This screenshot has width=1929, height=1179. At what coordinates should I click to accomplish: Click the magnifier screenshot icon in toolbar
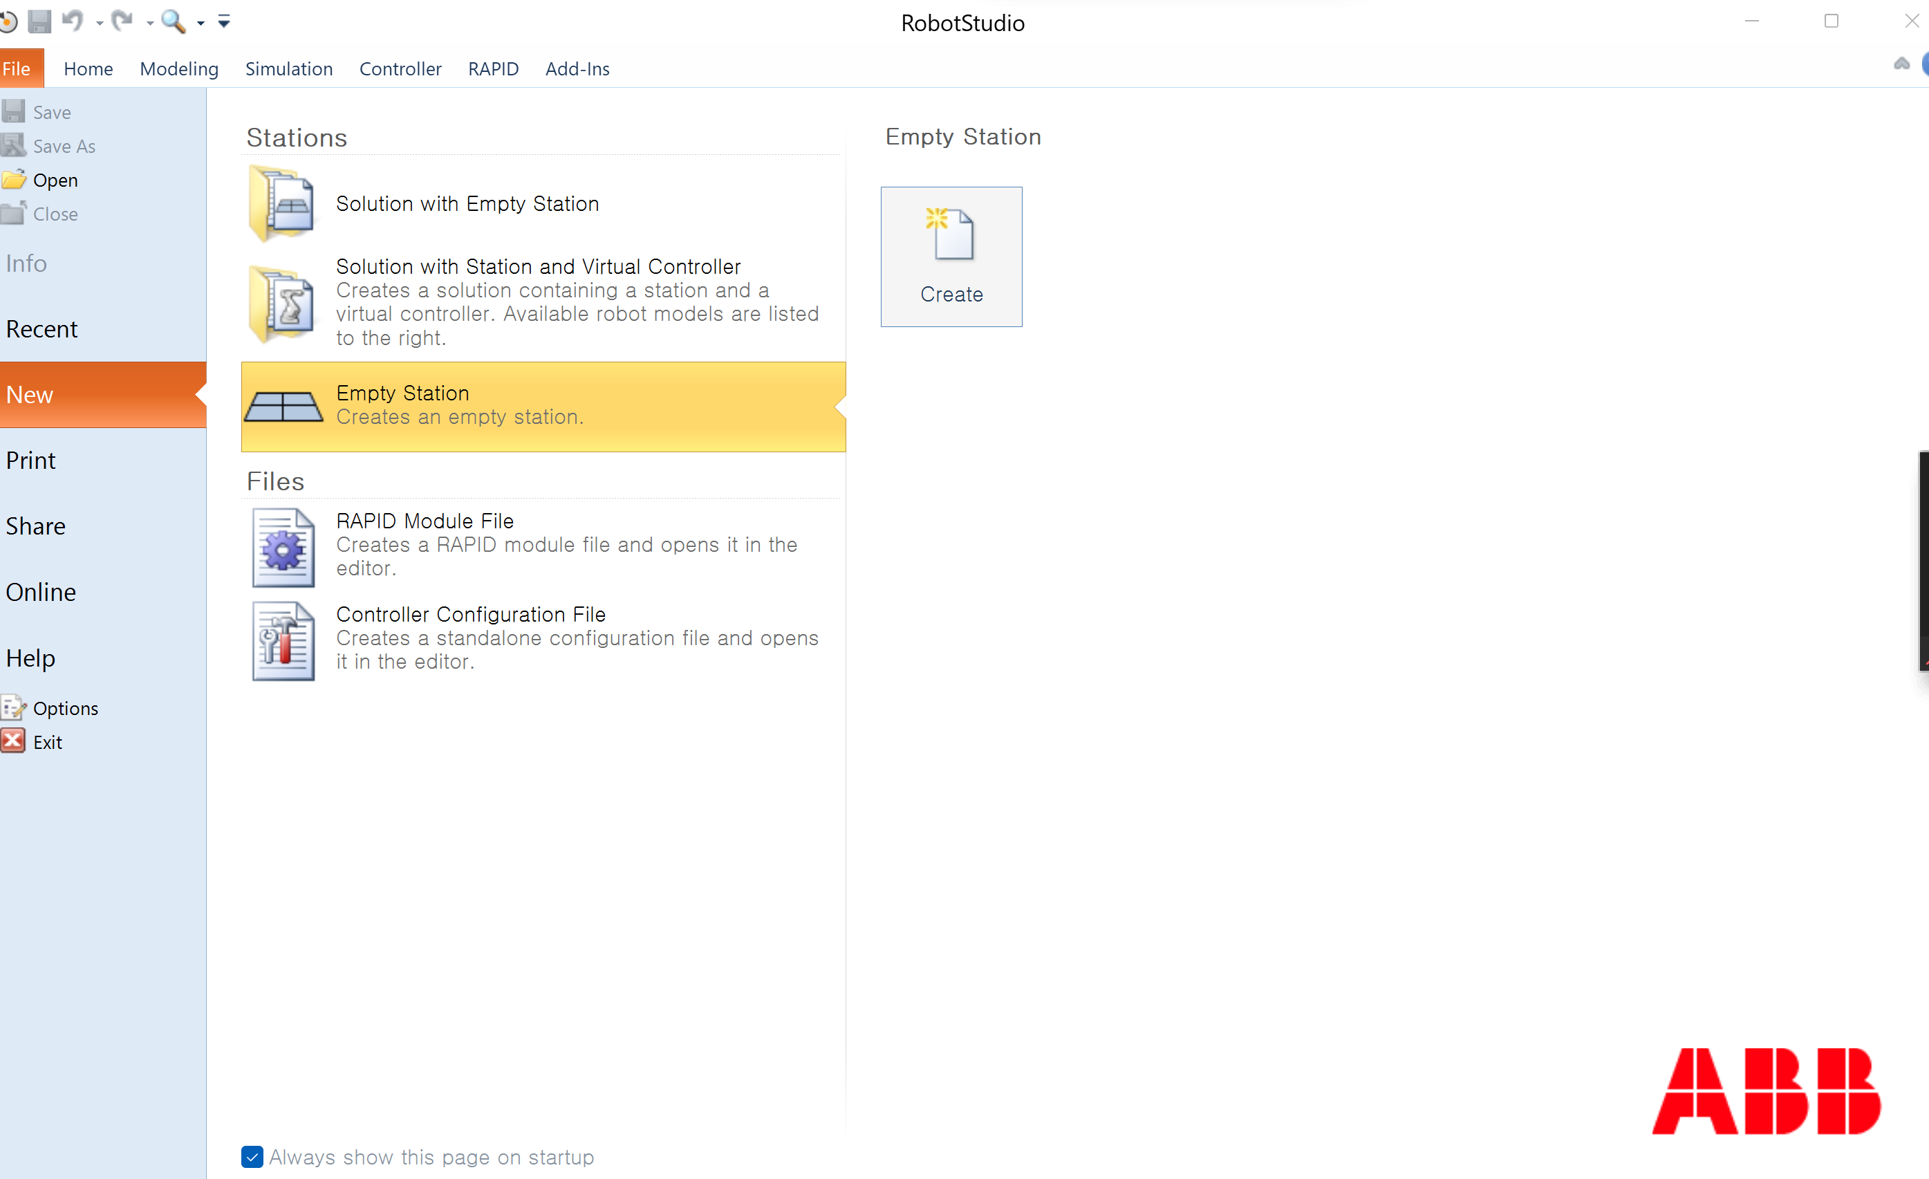(x=173, y=21)
